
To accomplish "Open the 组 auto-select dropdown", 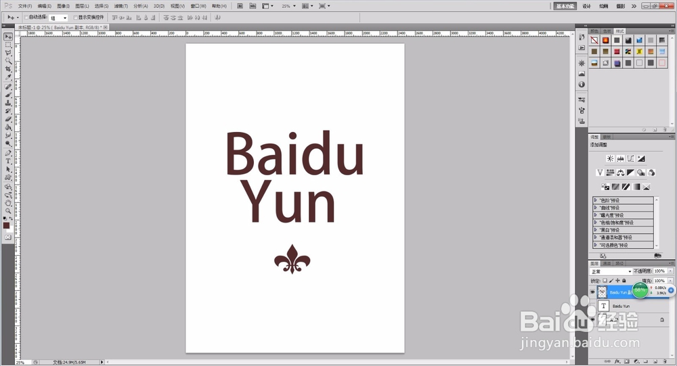I will 59,18.
